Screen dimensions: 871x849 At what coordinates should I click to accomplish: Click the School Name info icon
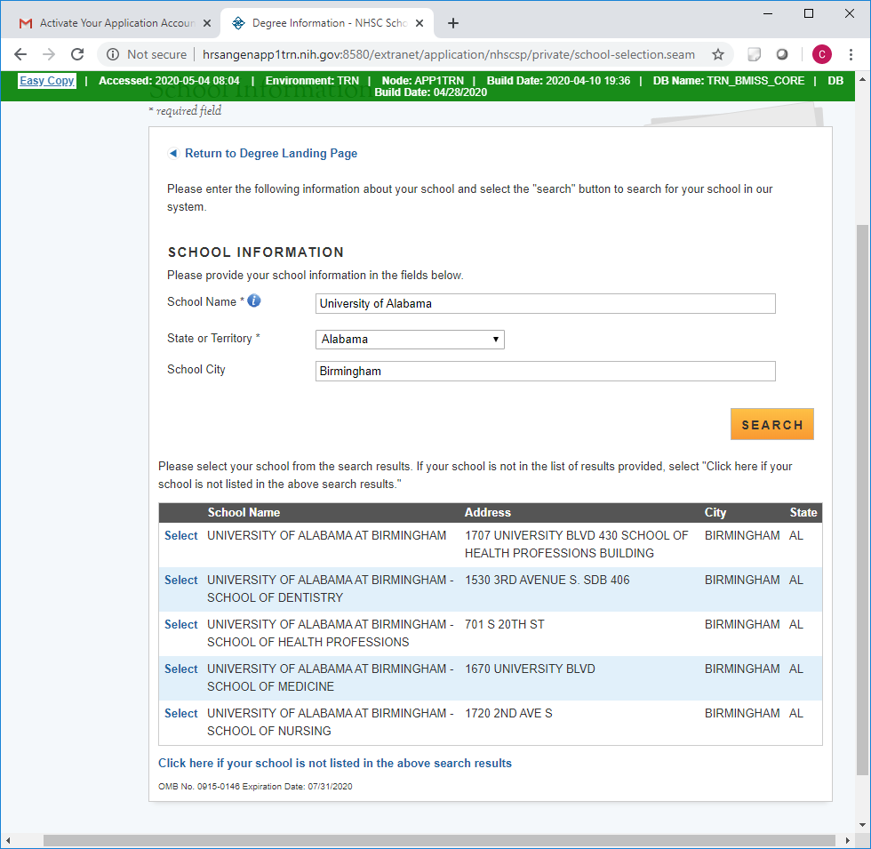pos(254,301)
